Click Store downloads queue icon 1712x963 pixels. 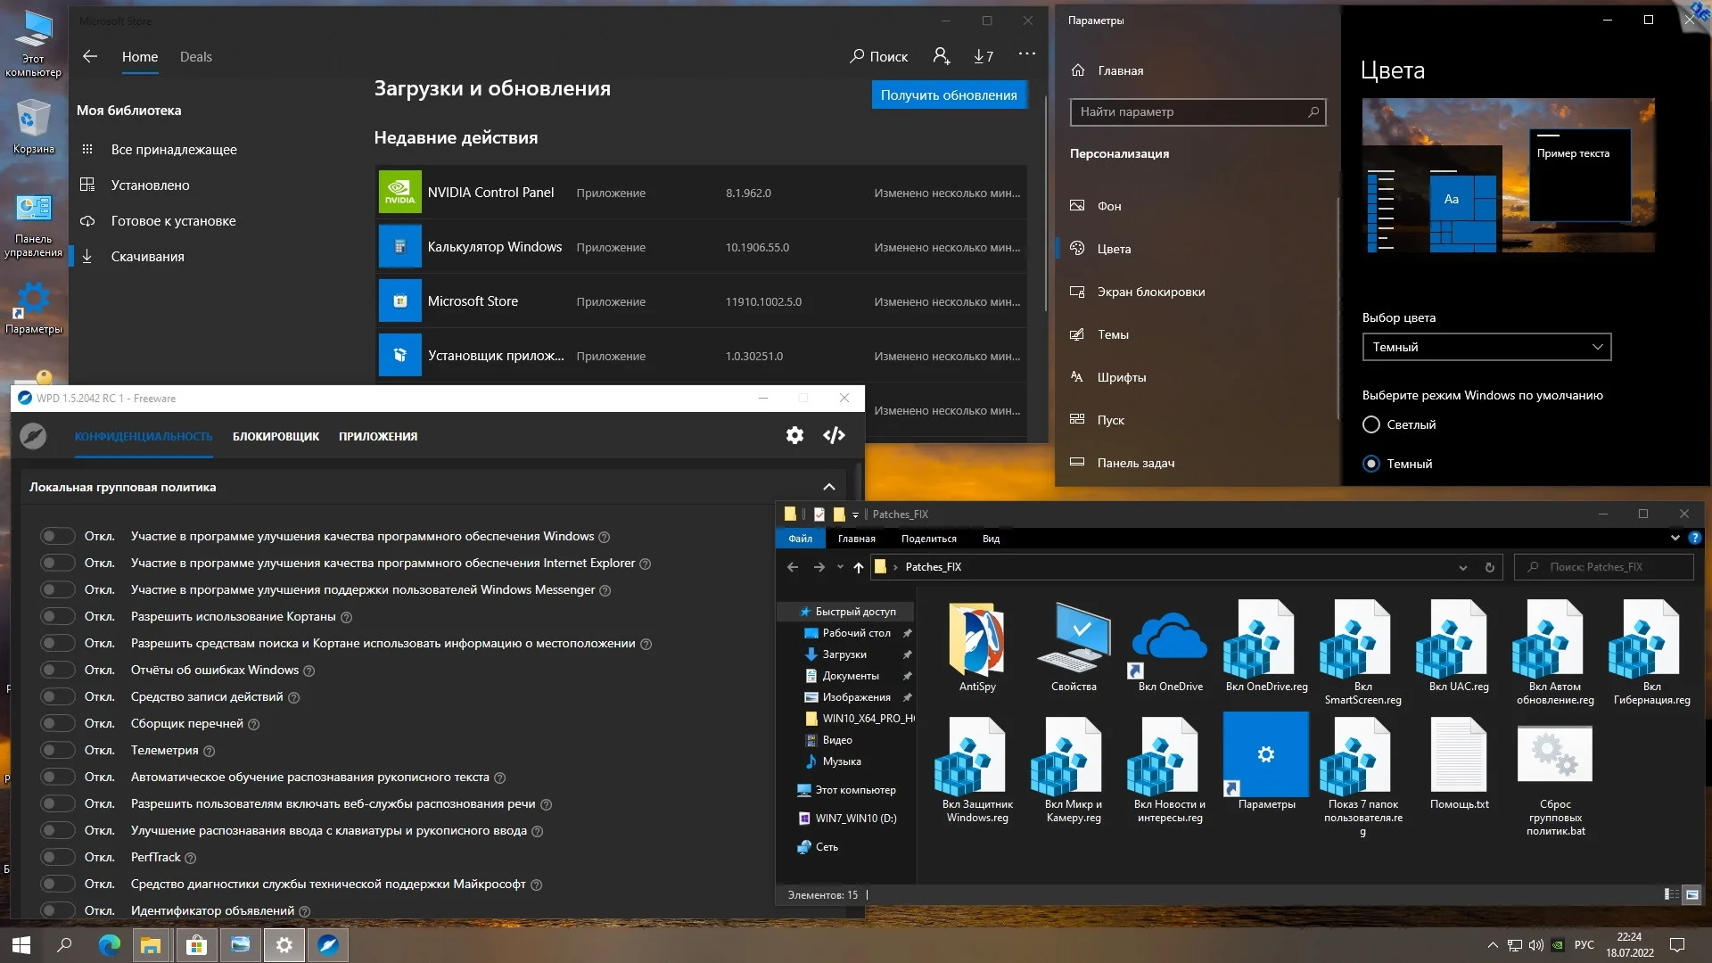984,56
